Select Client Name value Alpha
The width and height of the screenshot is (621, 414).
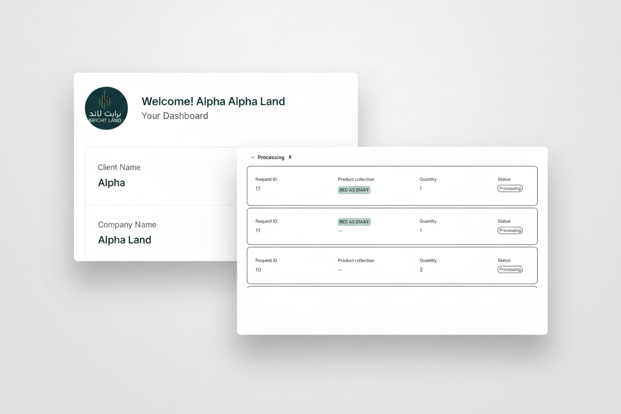111,183
